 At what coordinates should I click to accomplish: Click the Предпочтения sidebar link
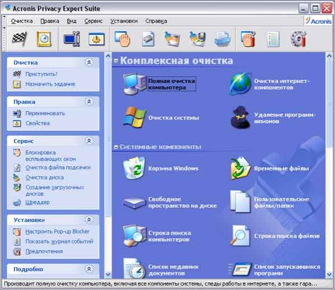[44, 252]
